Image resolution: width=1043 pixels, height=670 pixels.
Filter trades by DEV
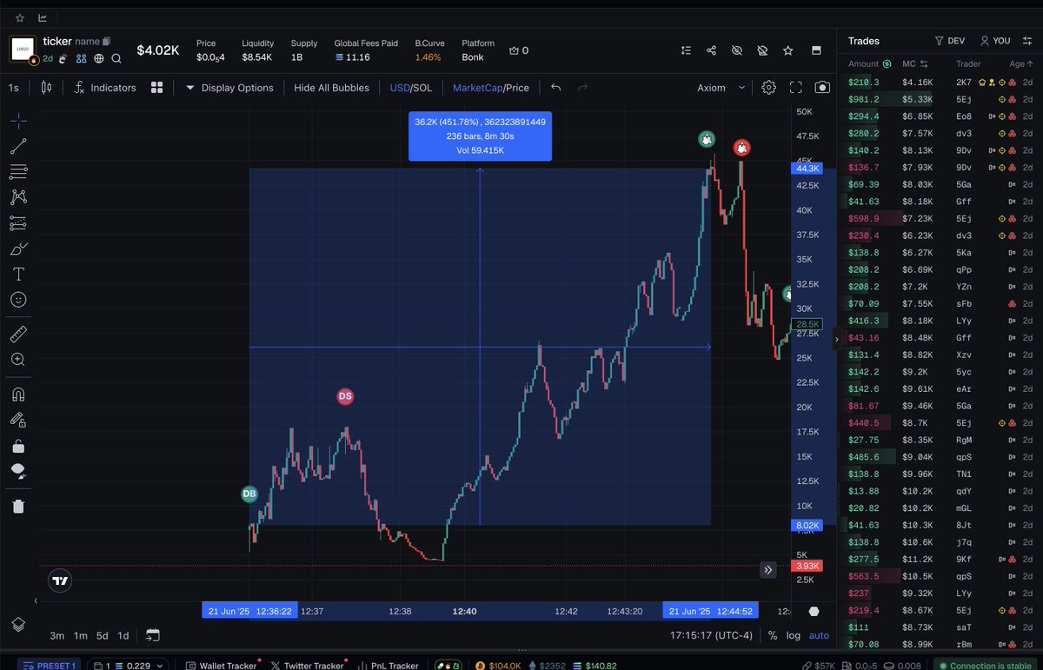coord(950,41)
